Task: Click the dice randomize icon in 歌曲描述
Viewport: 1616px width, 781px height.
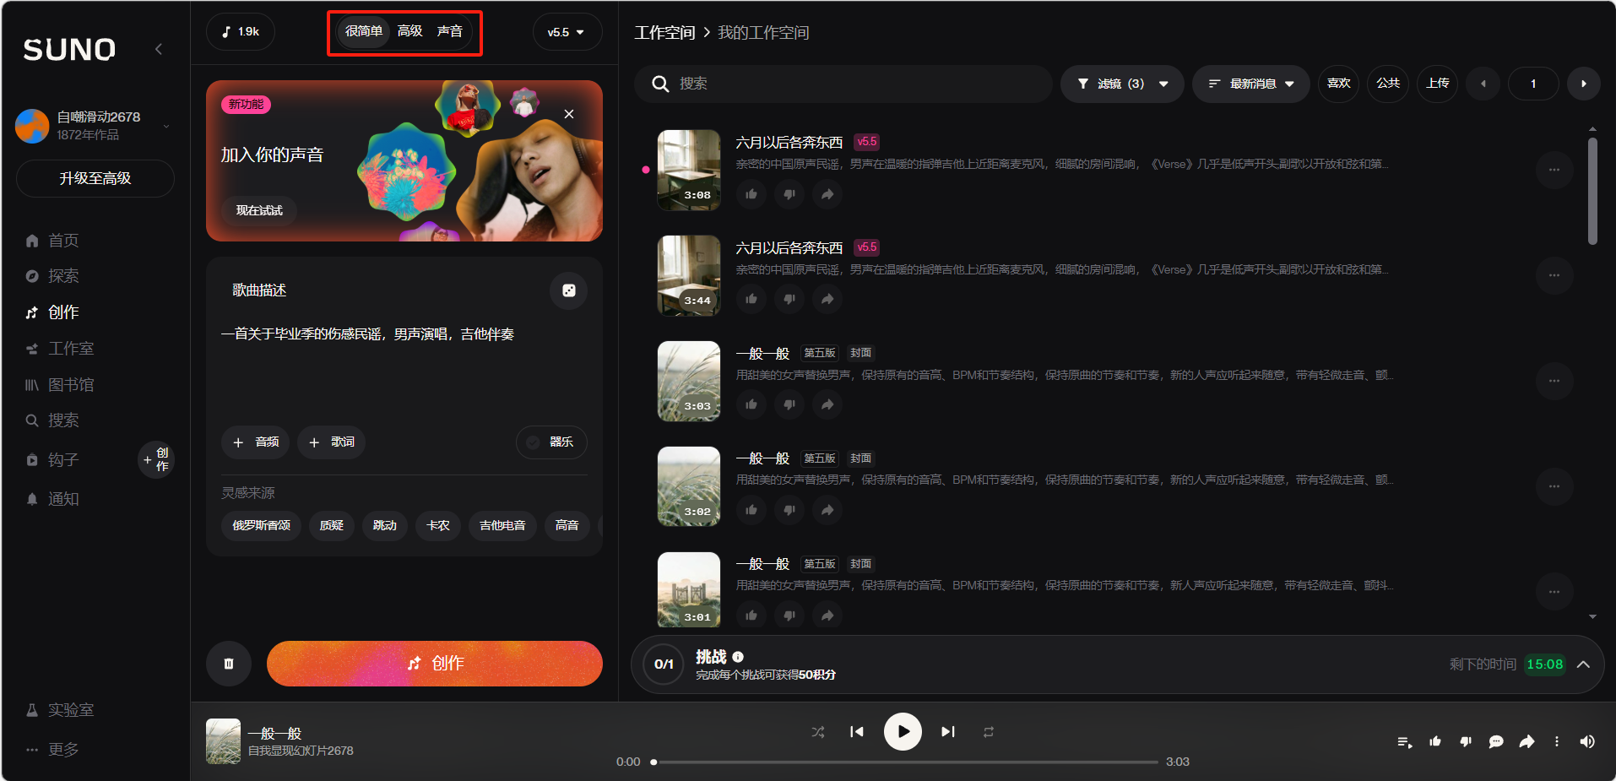Action: (x=568, y=290)
